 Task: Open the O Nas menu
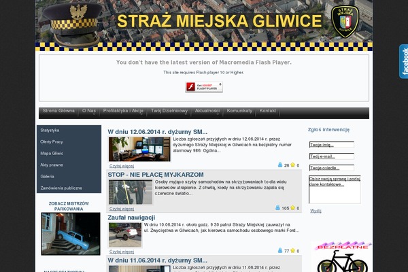tap(88, 111)
